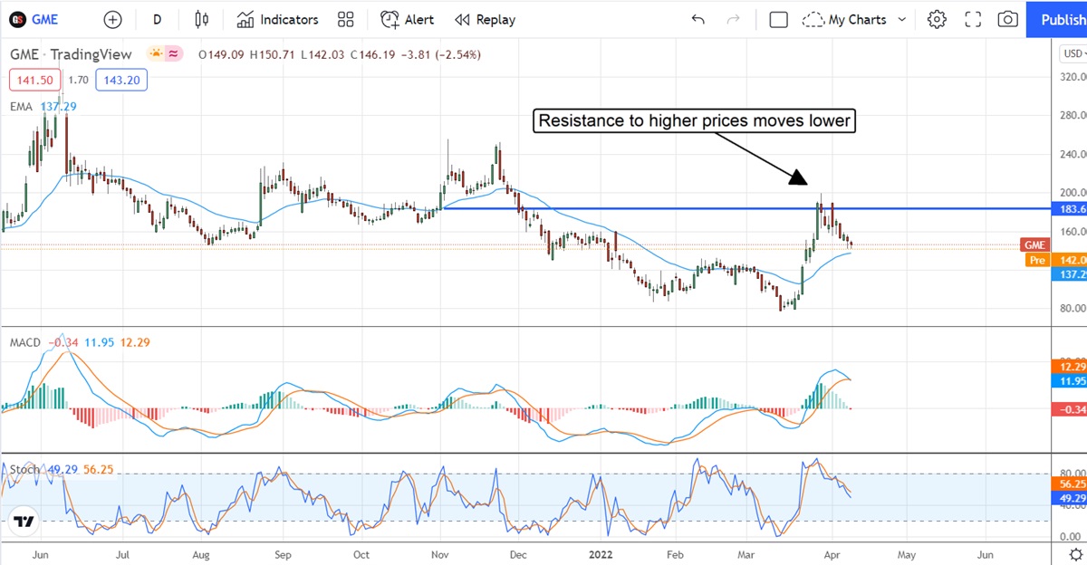Enter fullscreen mode

973,19
